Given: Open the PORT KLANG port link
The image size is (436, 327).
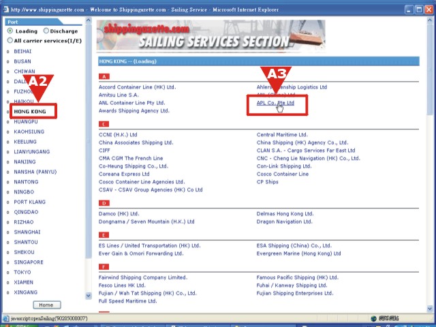Looking at the screenshot, I should click(29, 202).
